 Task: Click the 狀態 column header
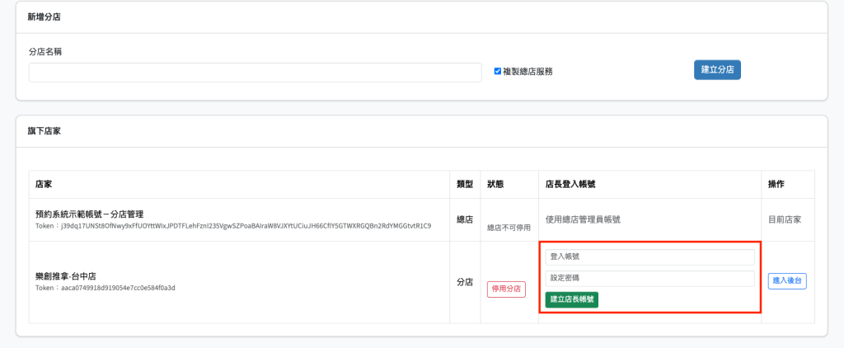click(x=495, y=184)
